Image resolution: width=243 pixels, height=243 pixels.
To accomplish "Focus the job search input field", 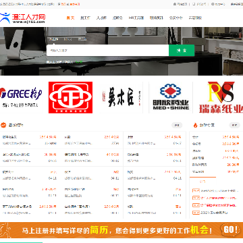I will [108, 51].
